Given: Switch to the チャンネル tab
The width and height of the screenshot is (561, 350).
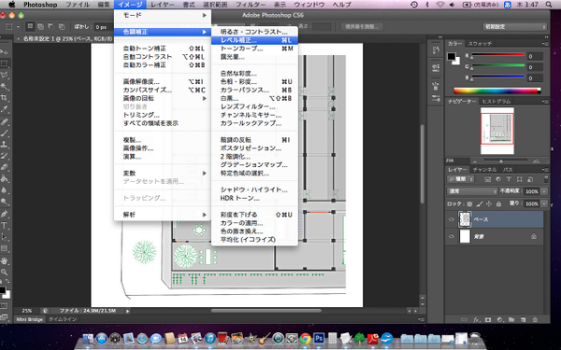Looking at the screenshot, I should click(484, 170).
